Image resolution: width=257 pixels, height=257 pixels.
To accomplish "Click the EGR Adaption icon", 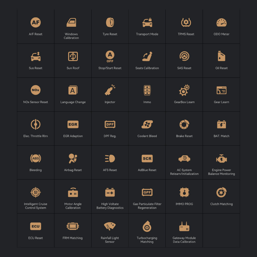I will coord(73,124).
